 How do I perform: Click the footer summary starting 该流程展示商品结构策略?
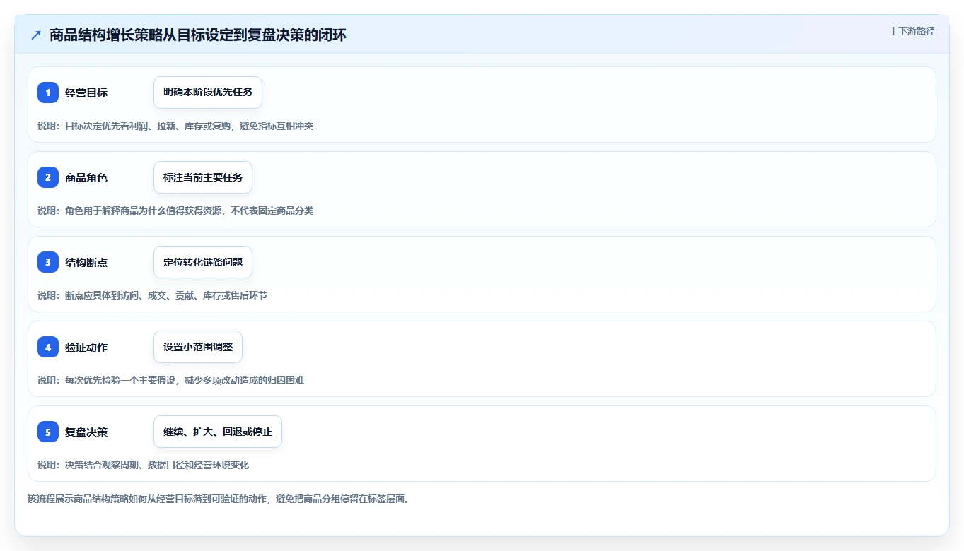coord(219,499)
